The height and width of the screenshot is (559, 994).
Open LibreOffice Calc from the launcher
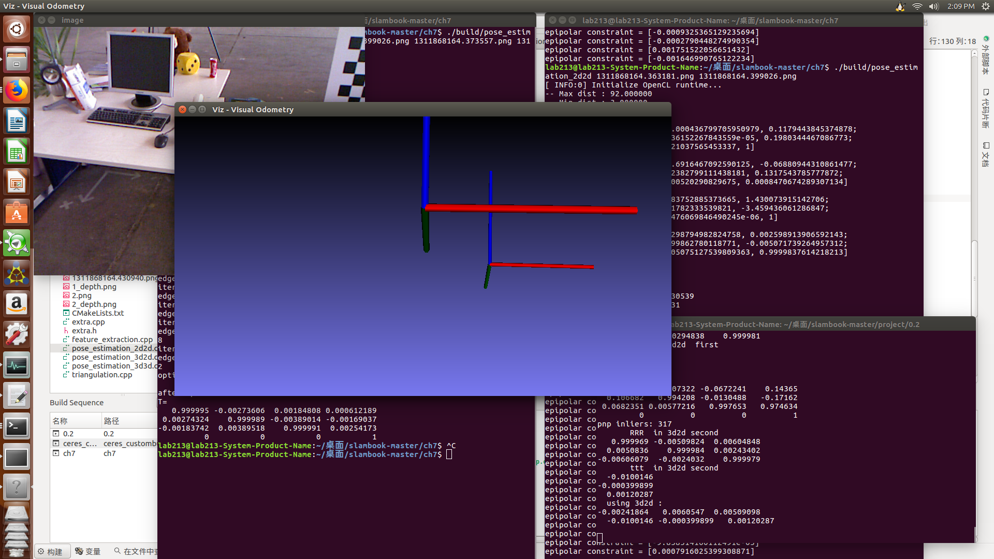coord(17,152)
